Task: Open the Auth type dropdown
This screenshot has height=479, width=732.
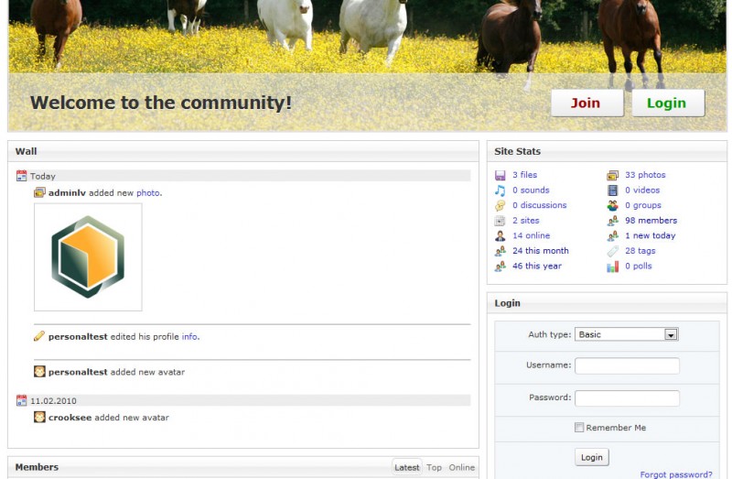Action: (x=627, y=334)
